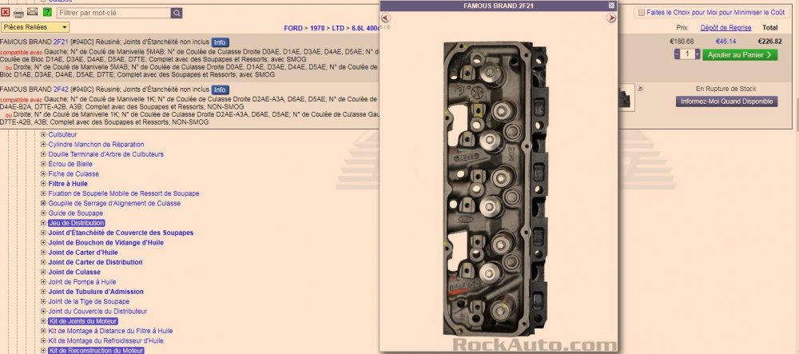The image size is (799, 354).
Task: Expand the Fiche de Culasse category
Action: tap(43, 173)
